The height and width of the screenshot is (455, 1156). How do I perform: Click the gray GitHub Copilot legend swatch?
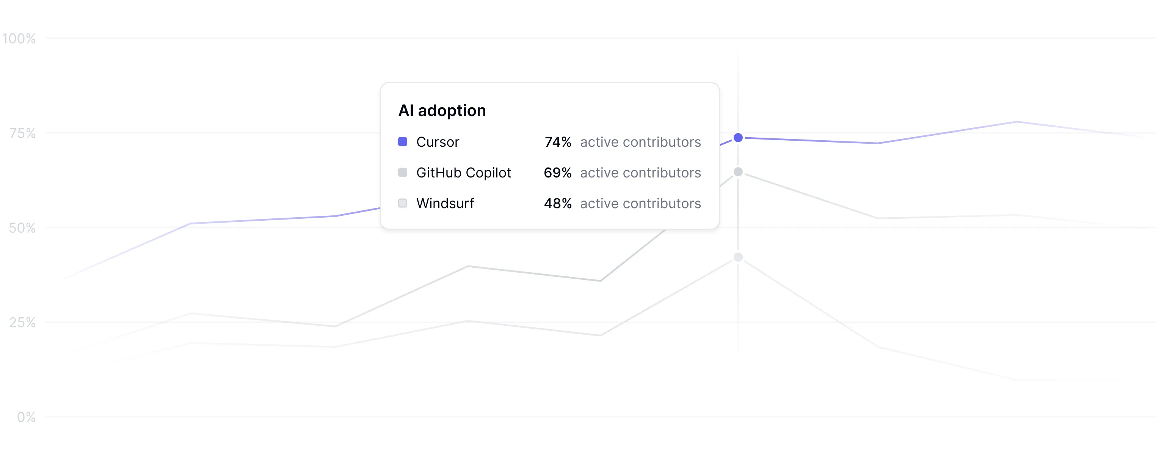coord(403,172)
